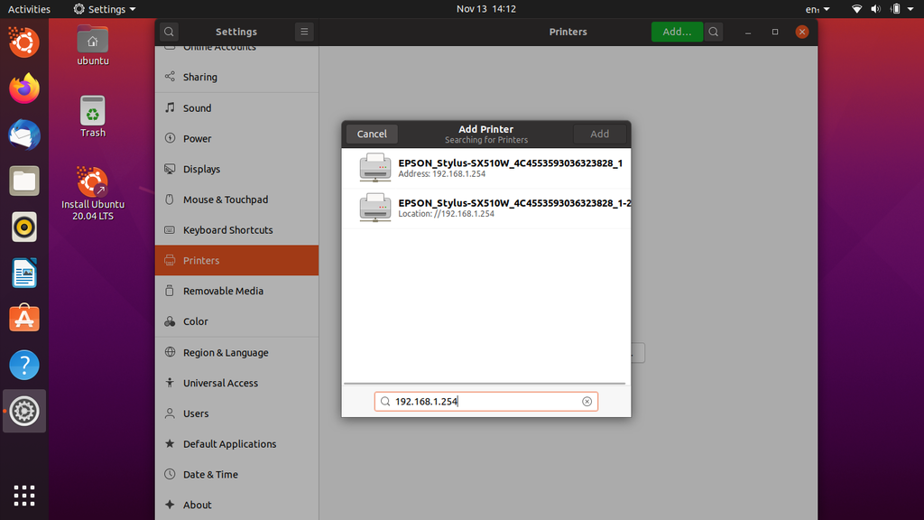The width and height of the screenshot is (924, 520).
Task: Go to Keyboard Shortcuts
Action: (x=237, y=230)
